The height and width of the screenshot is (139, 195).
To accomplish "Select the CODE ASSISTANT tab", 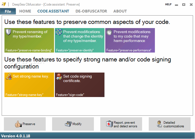I will 53,11.
